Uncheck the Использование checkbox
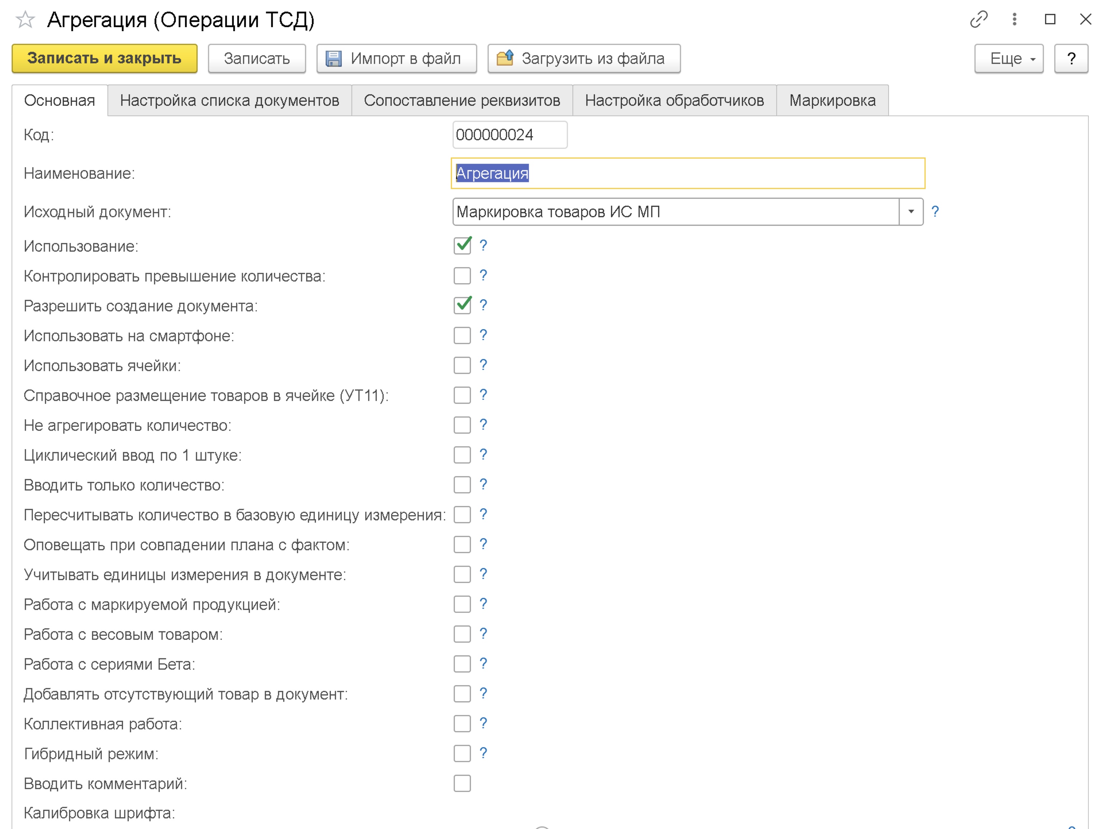This screenshot has height=829, width=1093. pos(462,245)
